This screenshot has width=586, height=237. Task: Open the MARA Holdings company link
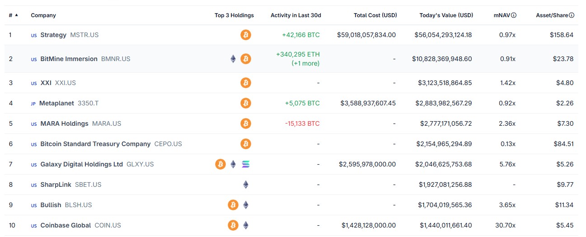point(64,123)
